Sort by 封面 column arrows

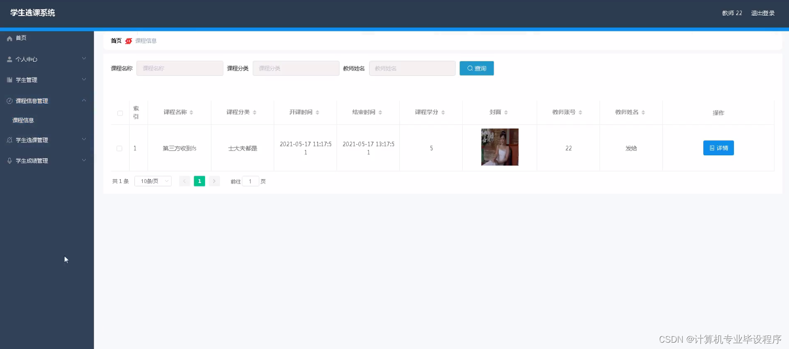click(506, 112)
